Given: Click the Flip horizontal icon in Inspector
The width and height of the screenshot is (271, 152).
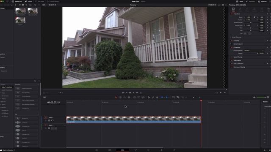Looking at the screenshot, I should [245, 33].
